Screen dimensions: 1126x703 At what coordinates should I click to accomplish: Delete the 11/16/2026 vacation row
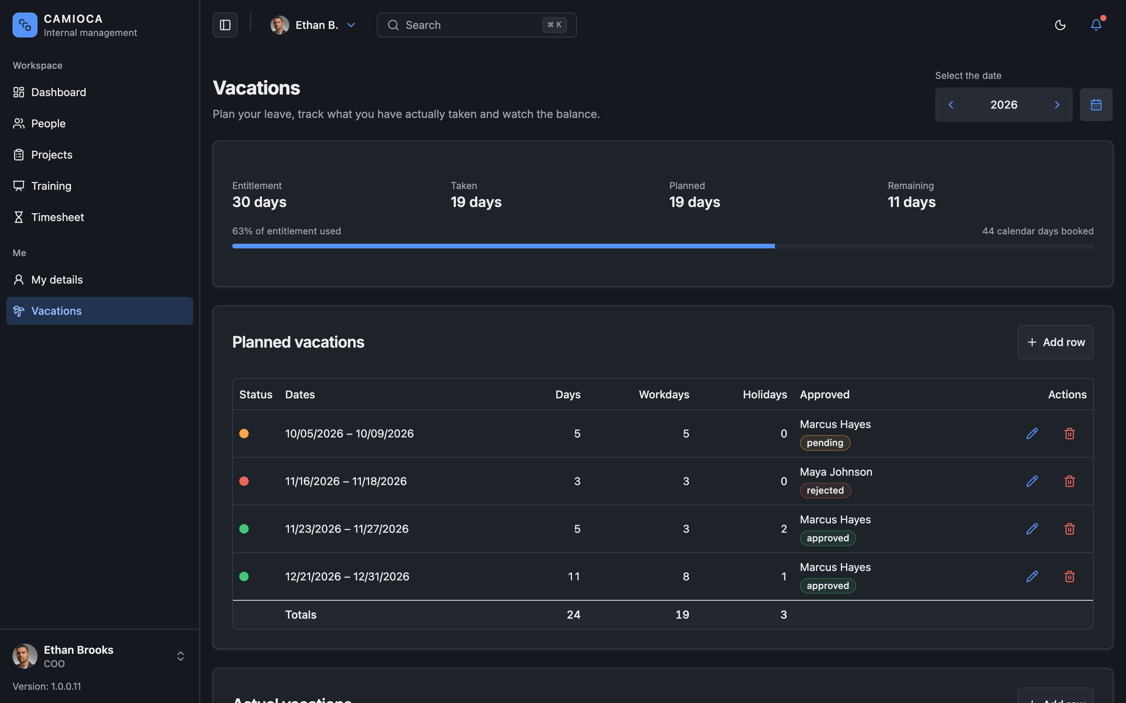(1069, 481)
